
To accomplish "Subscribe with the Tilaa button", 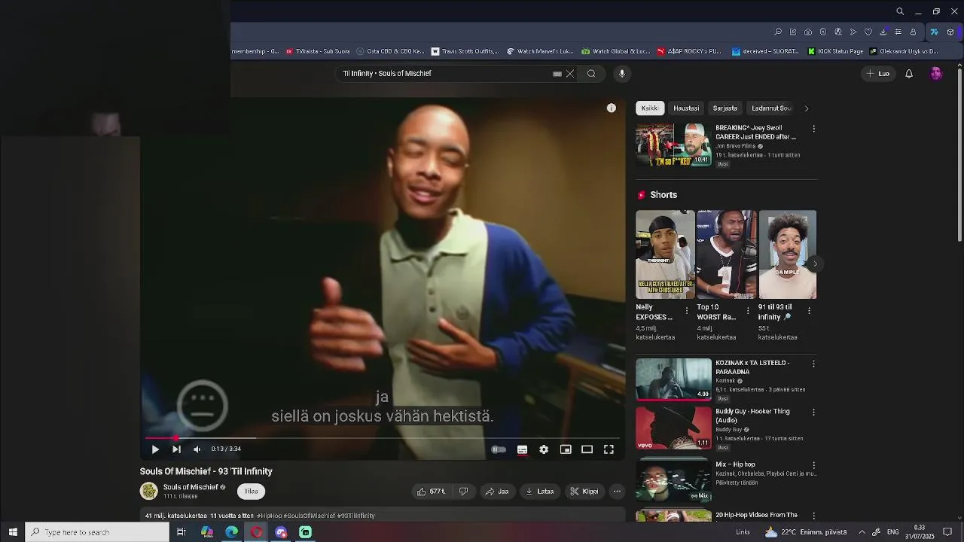I will (x=252, y=492).
